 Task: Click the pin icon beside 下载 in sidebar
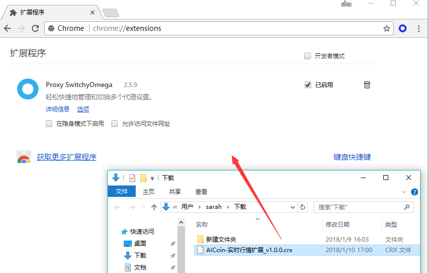(172, 256)
